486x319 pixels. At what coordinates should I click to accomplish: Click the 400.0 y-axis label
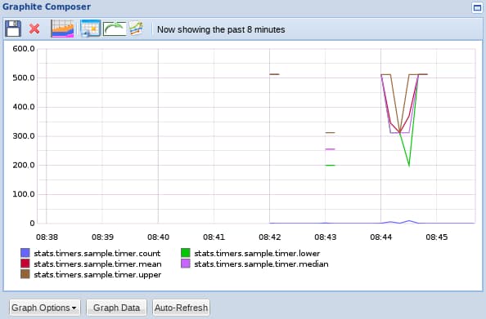click(24, 107)
